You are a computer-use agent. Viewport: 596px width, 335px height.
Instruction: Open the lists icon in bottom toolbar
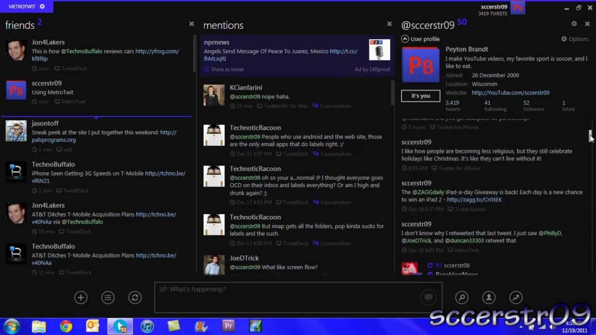click(x=108, y=297)
